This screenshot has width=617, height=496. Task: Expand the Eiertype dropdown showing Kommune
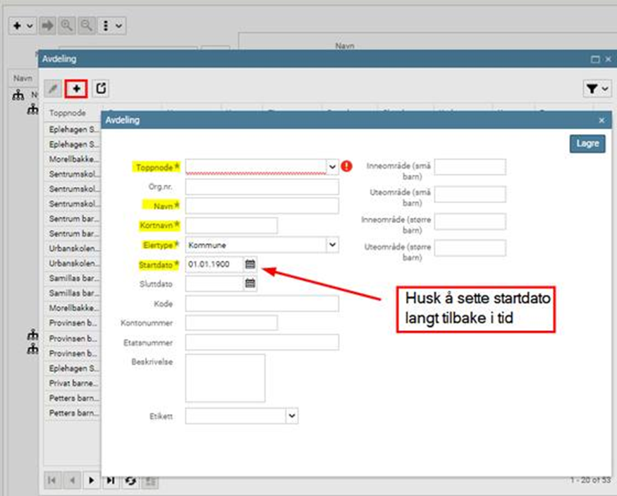tap(332, 245)
